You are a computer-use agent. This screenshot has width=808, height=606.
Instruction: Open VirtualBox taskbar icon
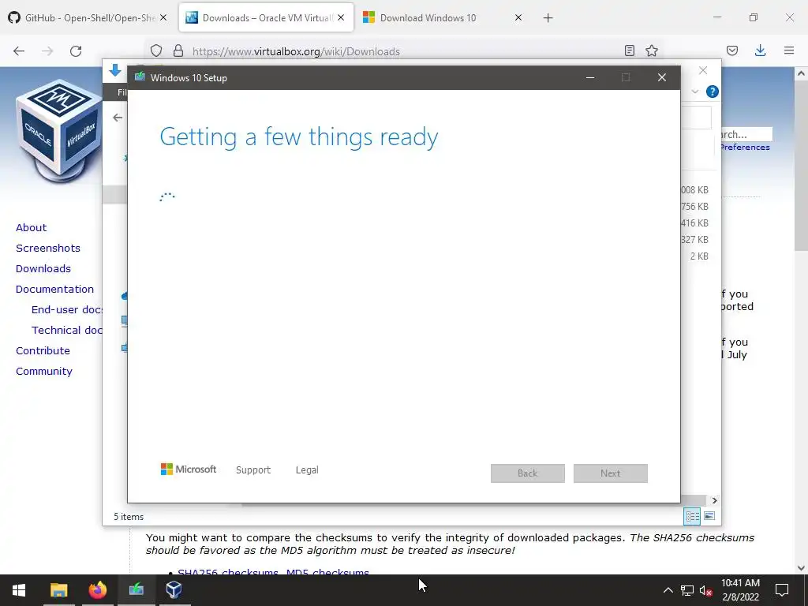(x=174, y=590)
